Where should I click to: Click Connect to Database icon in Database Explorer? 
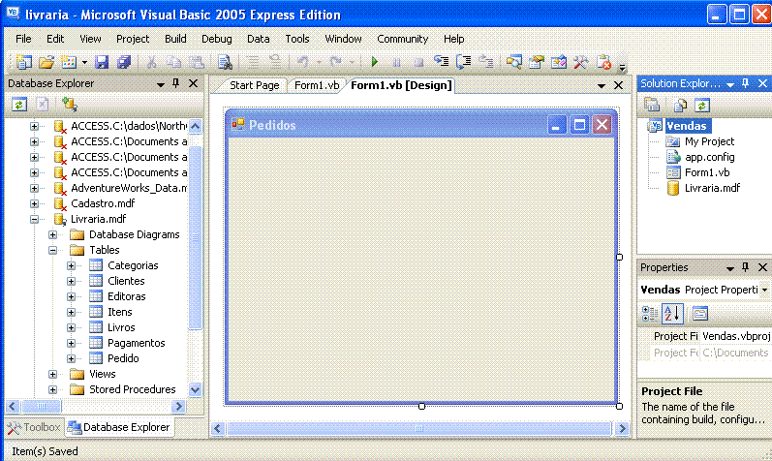tap(70, 105)
